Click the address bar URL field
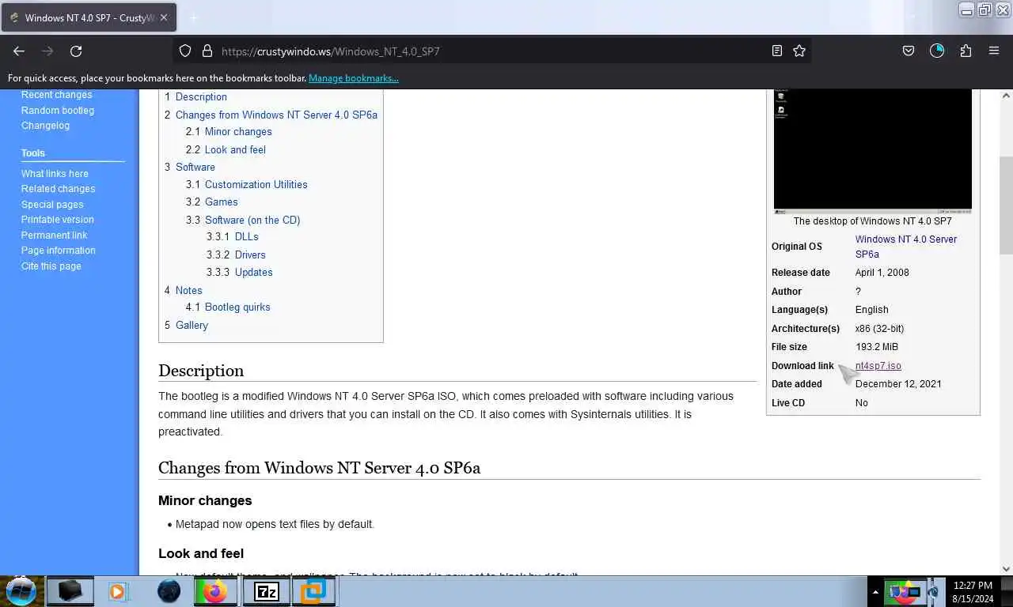The height and width of the screenshot is (607, 1013). pyautogui.click(x=491, y=51)
